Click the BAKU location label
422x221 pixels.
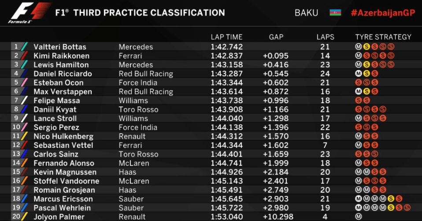point(306,13)
